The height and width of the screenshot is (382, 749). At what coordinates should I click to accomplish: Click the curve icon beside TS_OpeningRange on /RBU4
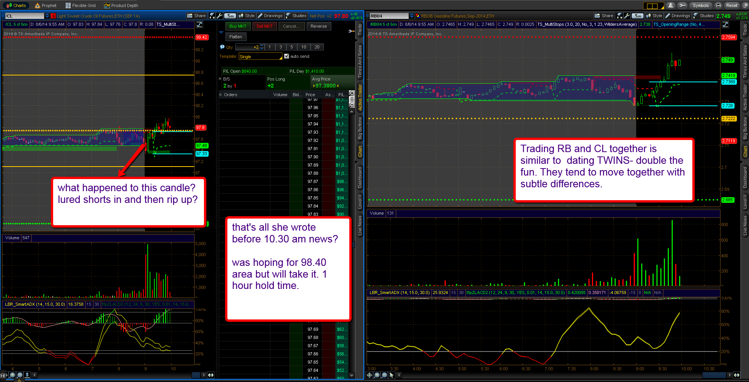point(725,25)
